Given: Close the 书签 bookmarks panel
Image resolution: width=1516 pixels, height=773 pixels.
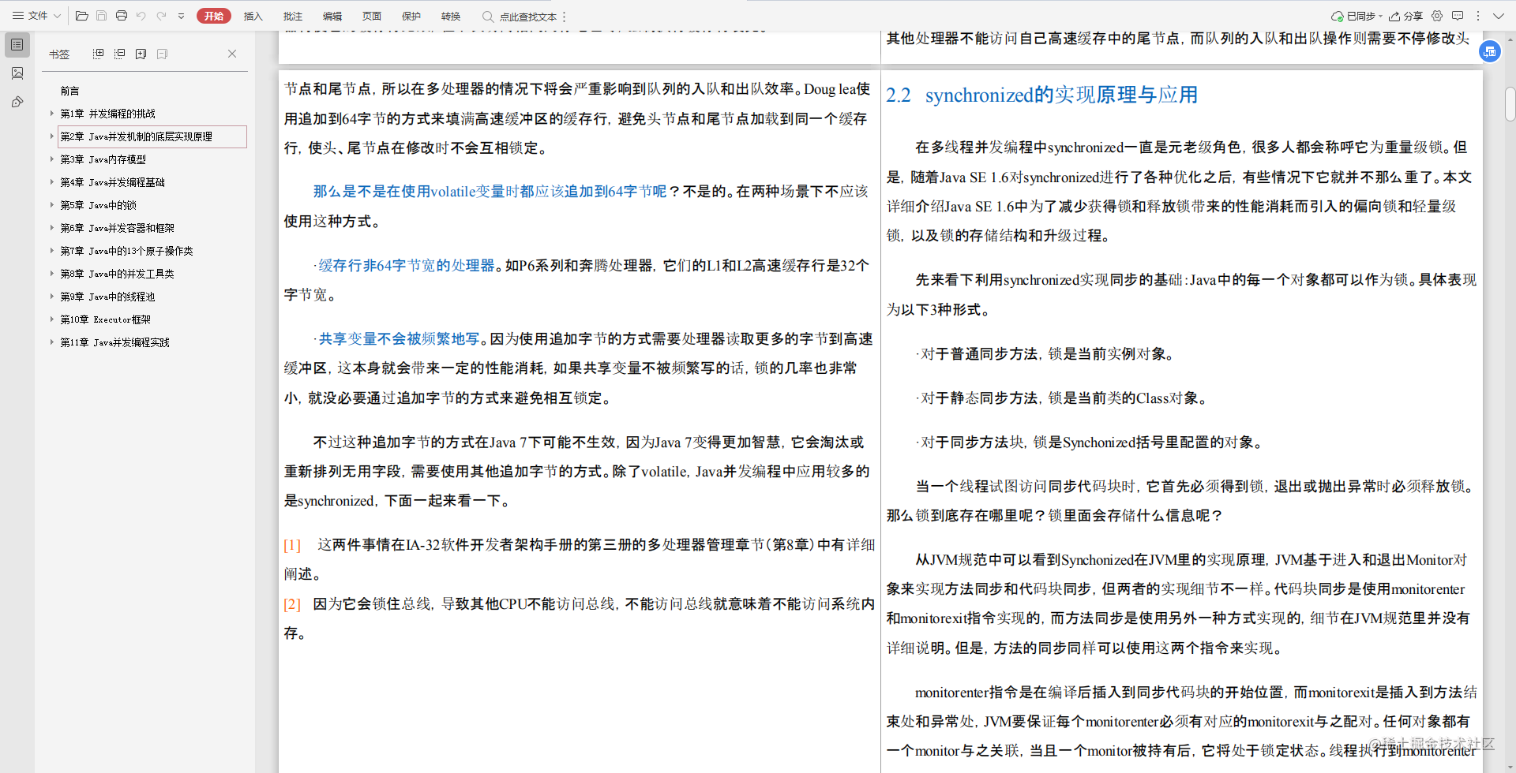Looking at the screenshot, I should coord(232,54).
